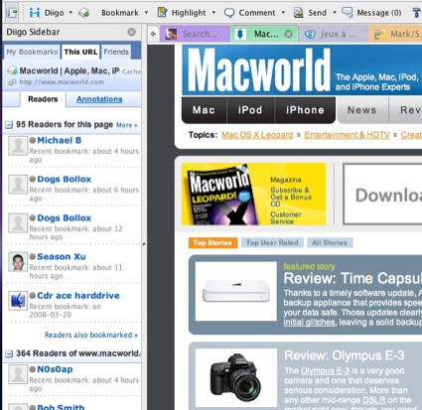Open Review: Time Capsule story
The width and height of the screenshot is (422, 410).
352,278
